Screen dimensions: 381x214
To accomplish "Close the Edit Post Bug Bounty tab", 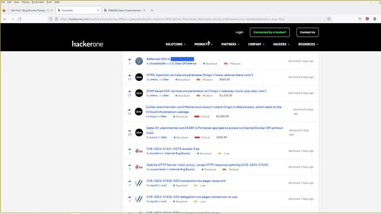I will 52,11.
